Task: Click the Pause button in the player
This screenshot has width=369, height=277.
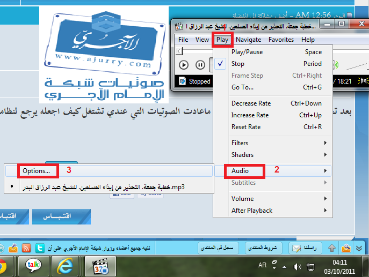Action: click(x=200, y=65)
